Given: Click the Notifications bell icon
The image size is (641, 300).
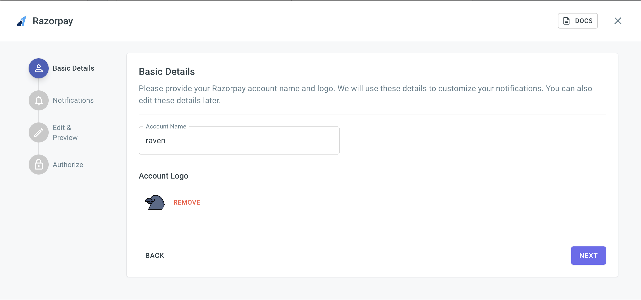Looking at the screenshot, I should (x=38, y=100).
